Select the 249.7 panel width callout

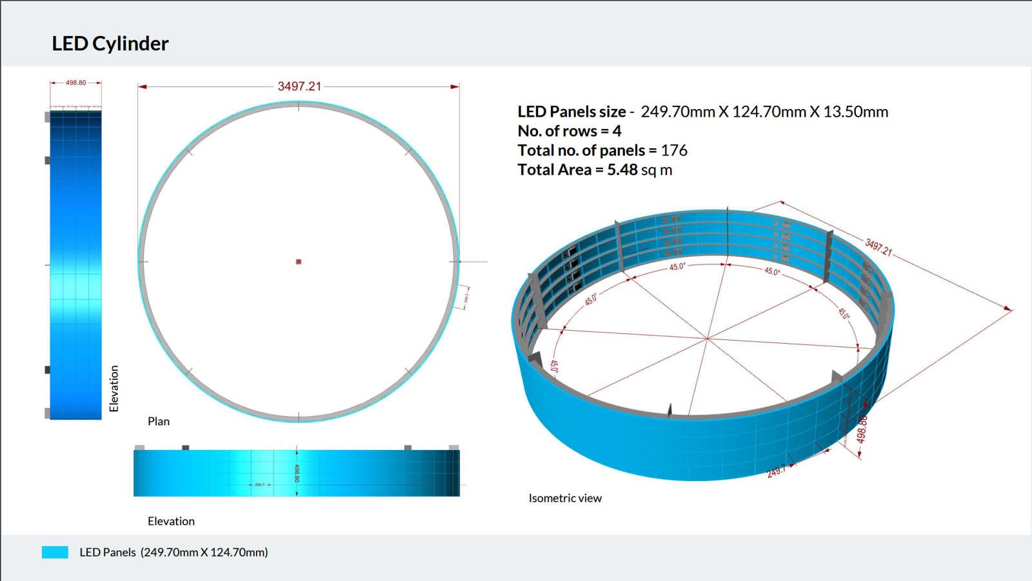click(774, 473)
